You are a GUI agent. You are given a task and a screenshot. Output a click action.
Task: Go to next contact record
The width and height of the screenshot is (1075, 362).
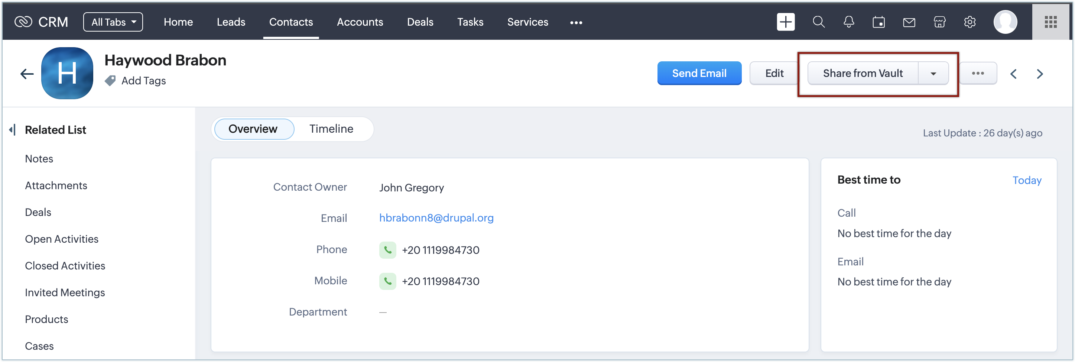[x=1040, y=74]
